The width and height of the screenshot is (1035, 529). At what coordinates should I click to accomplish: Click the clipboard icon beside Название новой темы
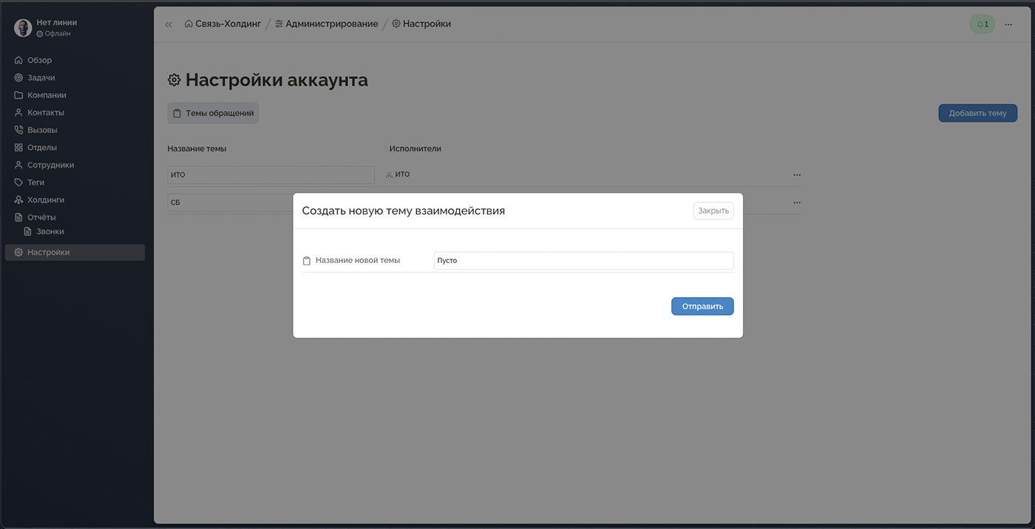pyautogui.click(x=308, y=260)
